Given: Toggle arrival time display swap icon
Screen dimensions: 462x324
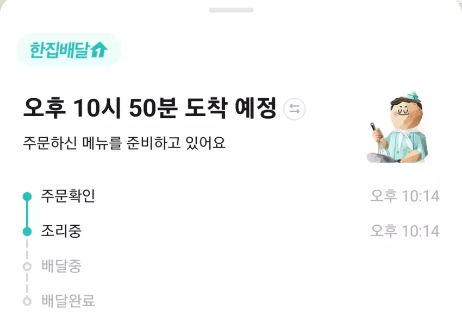Looking at the screenshot, I should [x=294, y=109].
